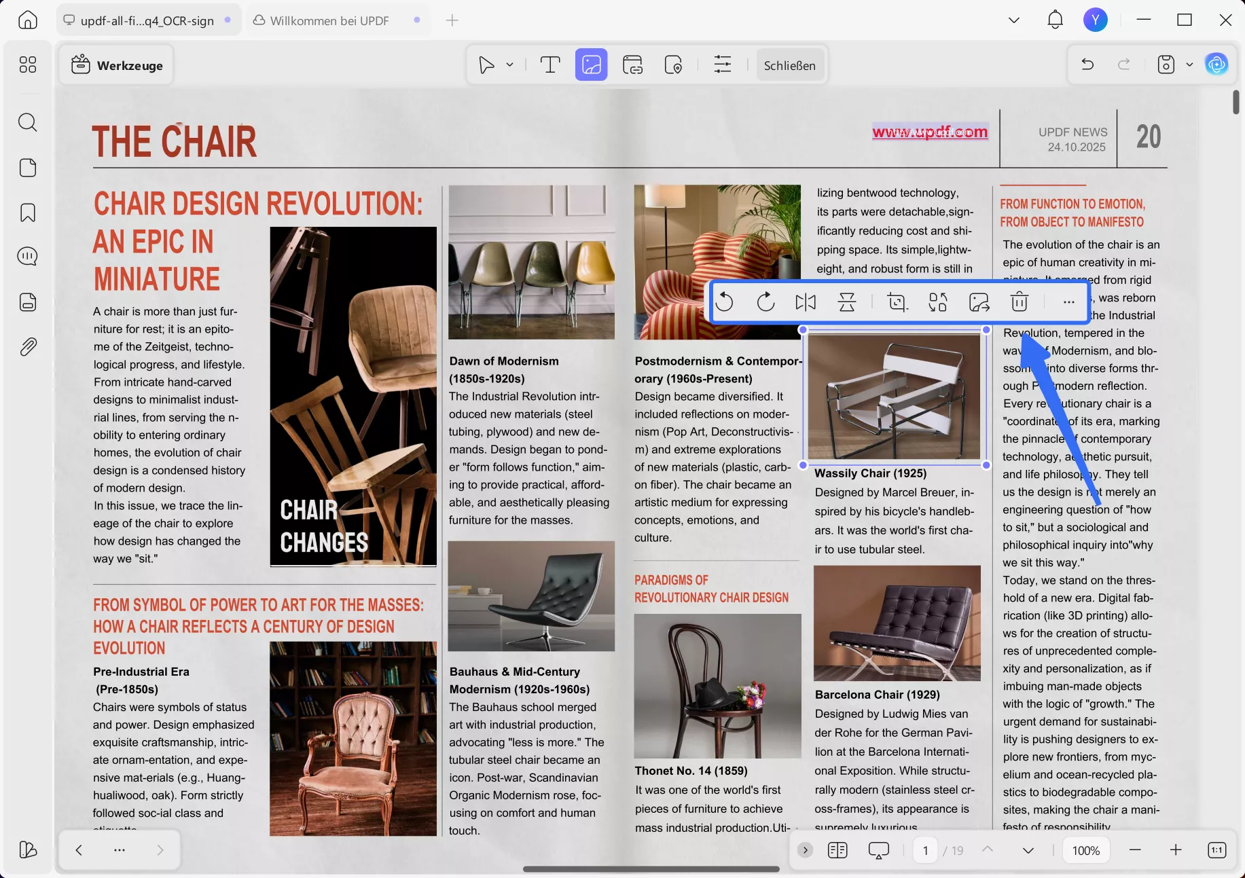The height and width of the screenshot is (878, 1245).
Task: Click the zoom percentage field showing 100%
Action: pos(1085,850)
